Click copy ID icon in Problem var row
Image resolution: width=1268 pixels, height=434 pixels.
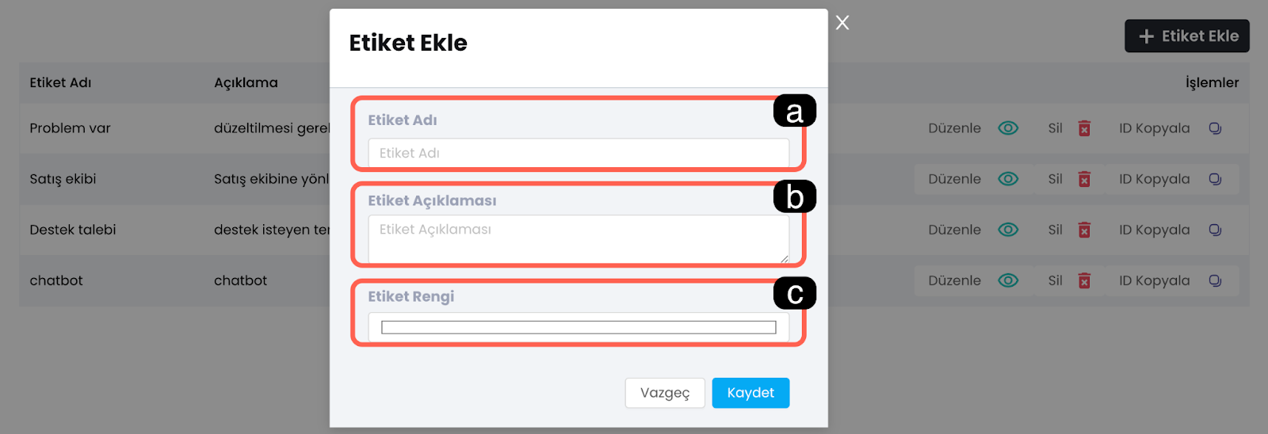(x=1215, y=128)
